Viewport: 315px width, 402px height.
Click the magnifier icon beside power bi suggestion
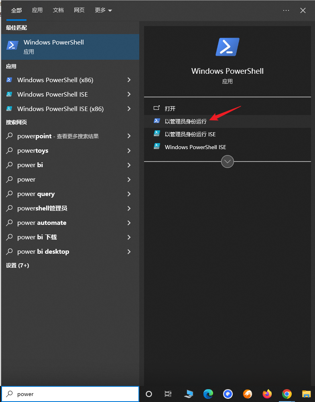click(10, 165)
